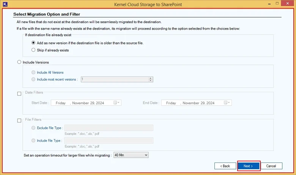Select the Exclude File Type radio

pos(33,128)
